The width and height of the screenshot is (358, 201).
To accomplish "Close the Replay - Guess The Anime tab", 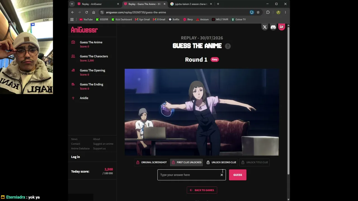I will click(164, 4).
